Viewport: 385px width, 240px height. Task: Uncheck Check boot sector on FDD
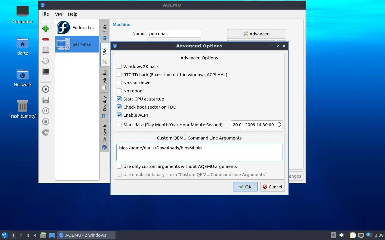[119, 107]
